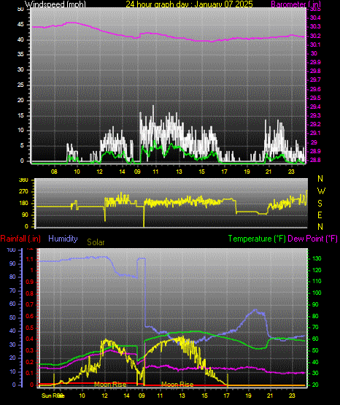Select the 24 hour graph day title
This screenshot has height=405, width=340.
pyautogui.click(x=189, y=4)
